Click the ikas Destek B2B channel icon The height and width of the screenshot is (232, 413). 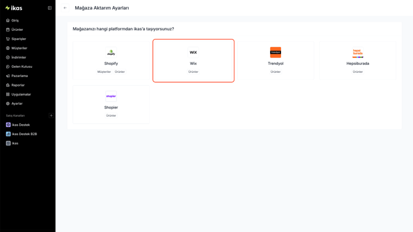[x=8, y=134]
